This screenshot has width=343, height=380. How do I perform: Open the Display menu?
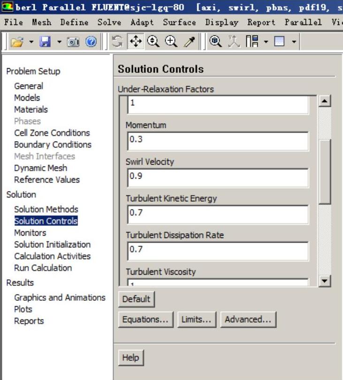point(221,22)
